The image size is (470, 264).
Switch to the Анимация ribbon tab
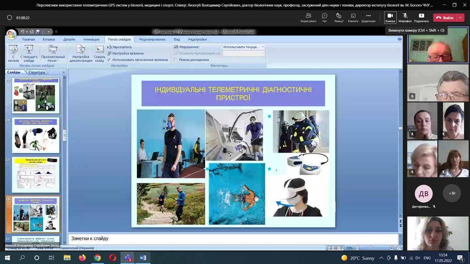click(x=91, y=39)
